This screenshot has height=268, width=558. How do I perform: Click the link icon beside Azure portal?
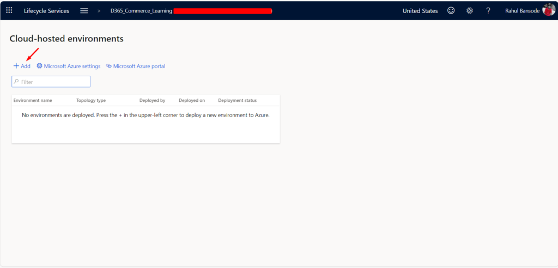[x=109, y=66]
